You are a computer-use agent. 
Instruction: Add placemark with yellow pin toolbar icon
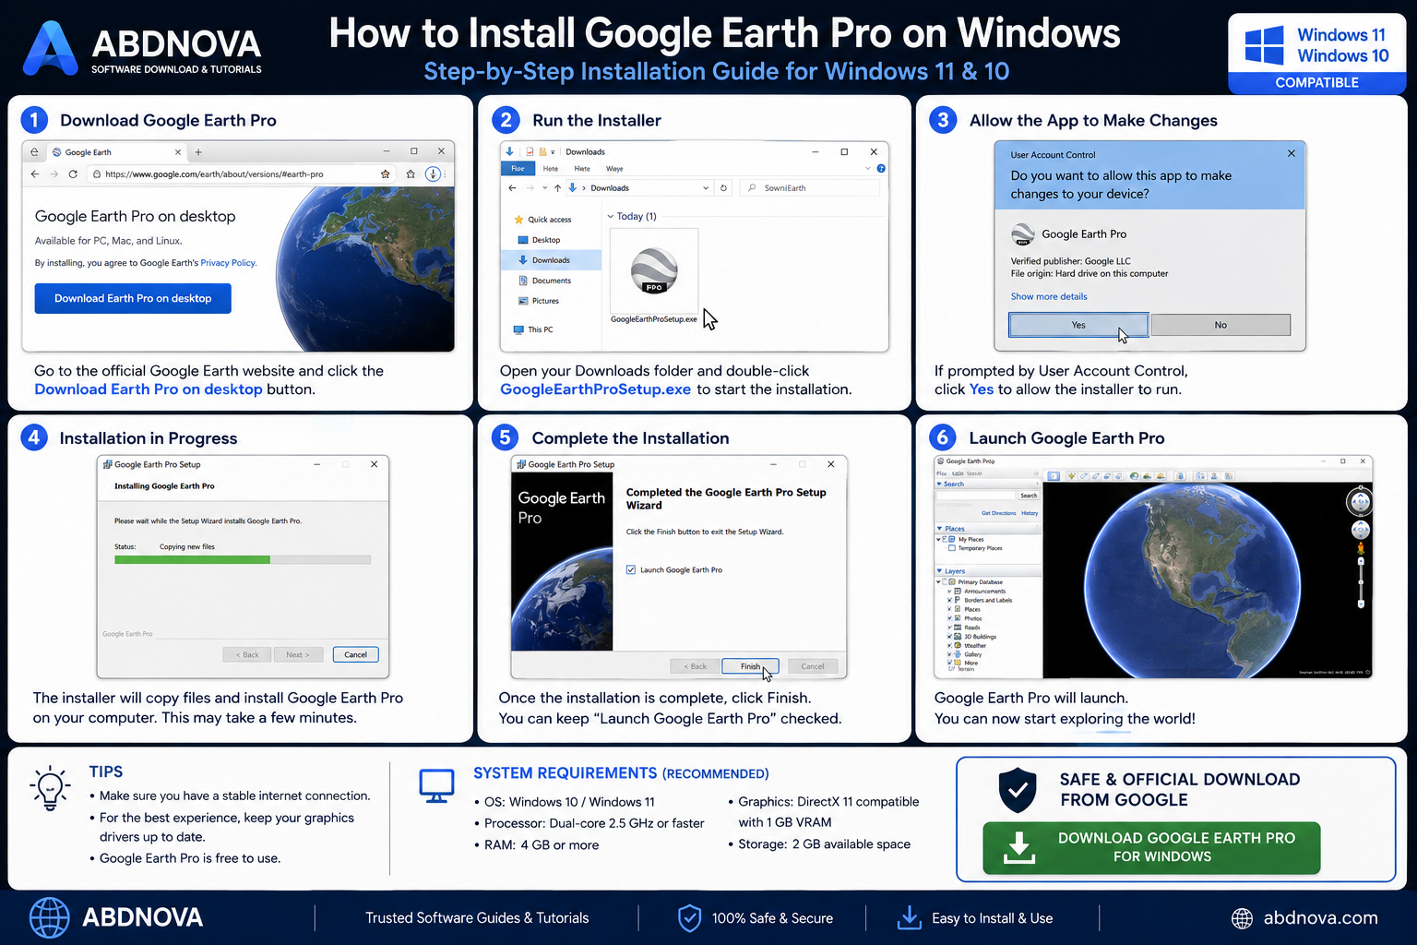coord(1071,476)
